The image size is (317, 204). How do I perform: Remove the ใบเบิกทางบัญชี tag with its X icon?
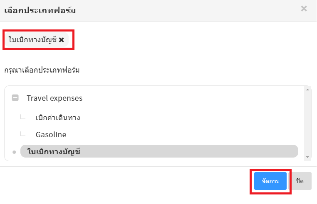[61, 40]
